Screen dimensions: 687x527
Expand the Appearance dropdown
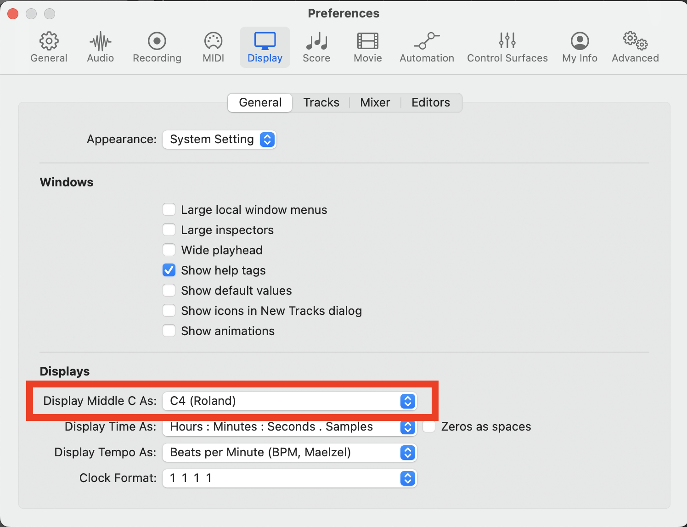[x=220, y=140]
